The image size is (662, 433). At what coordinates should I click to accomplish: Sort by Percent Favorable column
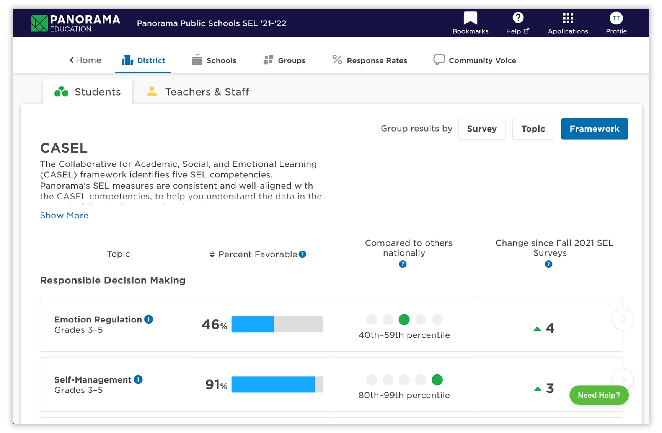212,254
